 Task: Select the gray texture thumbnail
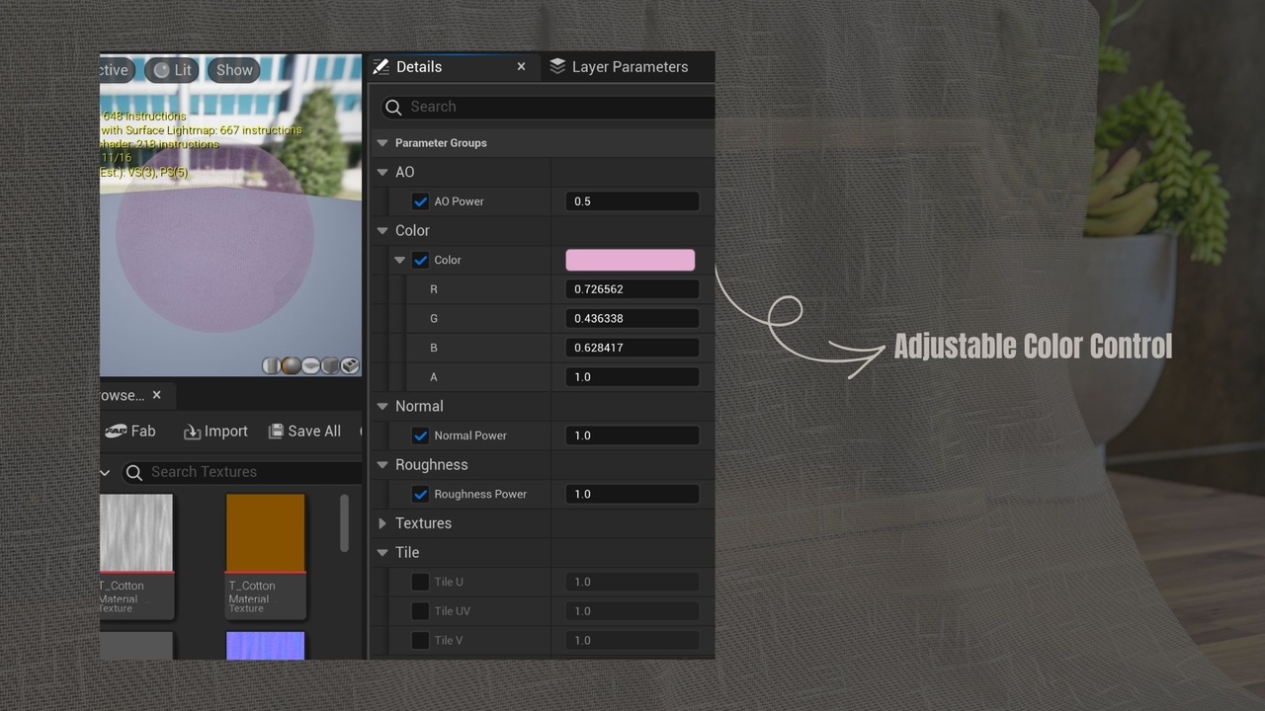point(136,647)
